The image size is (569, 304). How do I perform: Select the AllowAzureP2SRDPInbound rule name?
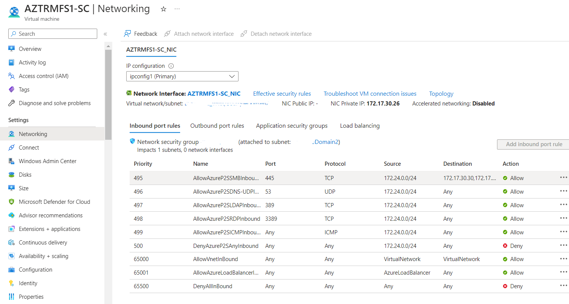point(226,219)
